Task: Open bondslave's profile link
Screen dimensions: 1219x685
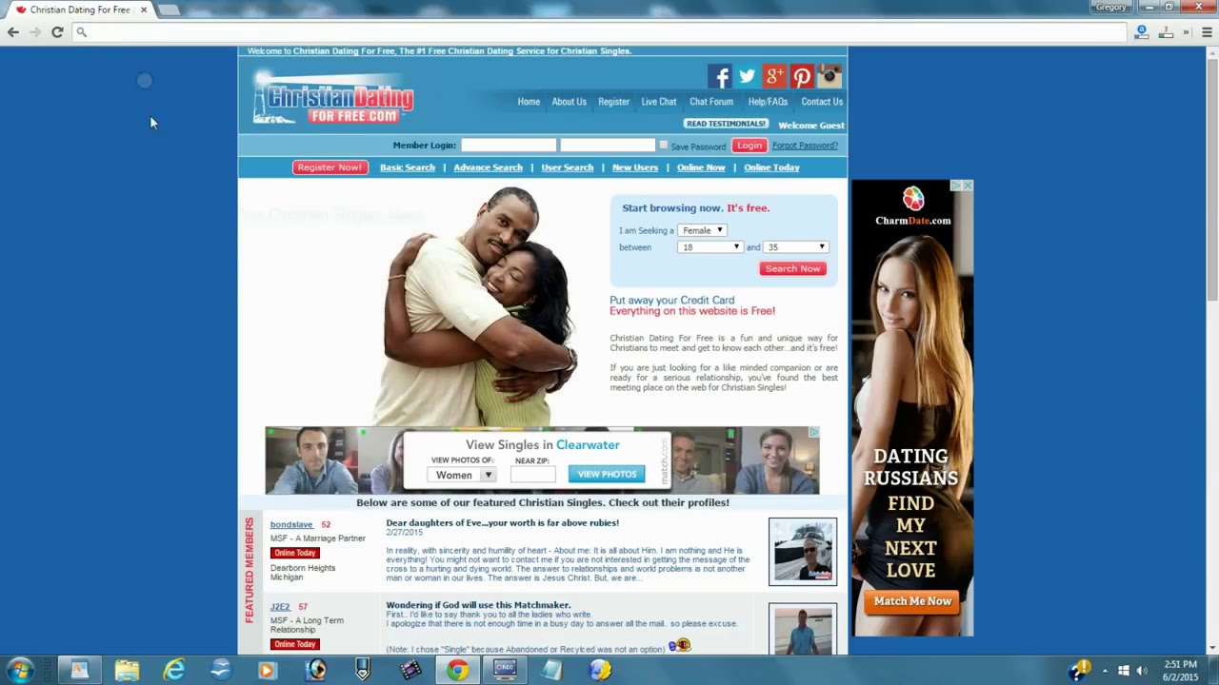Action: [291, 524]
